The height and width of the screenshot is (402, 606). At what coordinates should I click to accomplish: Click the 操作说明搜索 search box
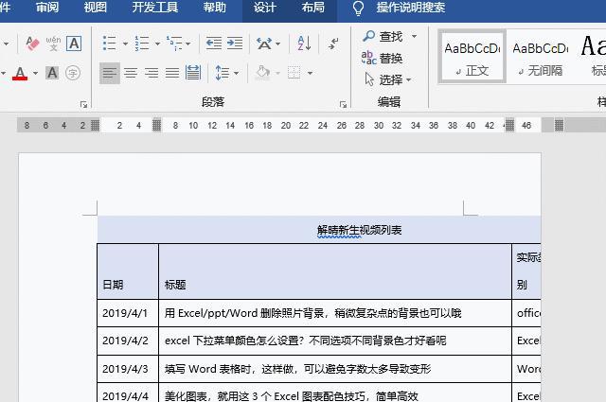tap(411, 8)
